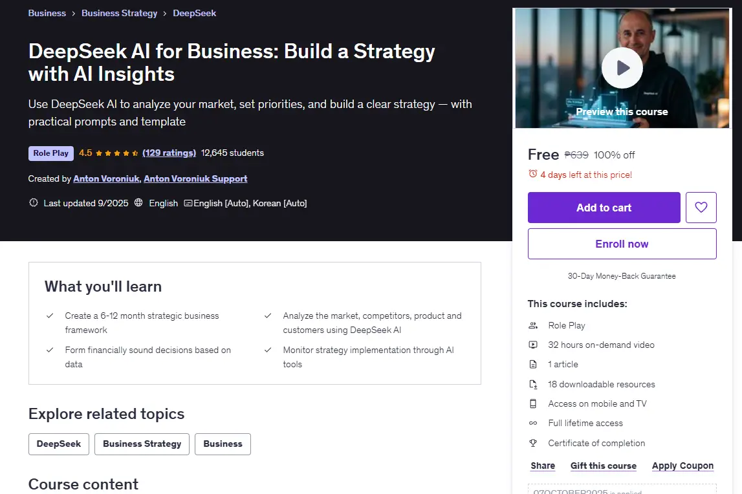The height and width of the screenshot is (494, 742).
Task: Click checkmark beside Form financially sound decisions
Action: (50, 350)
